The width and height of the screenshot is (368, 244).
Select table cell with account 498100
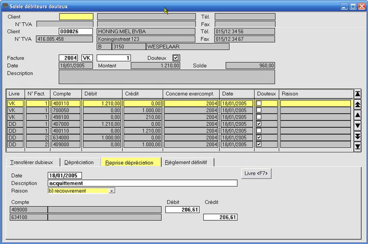coord(66,117)
